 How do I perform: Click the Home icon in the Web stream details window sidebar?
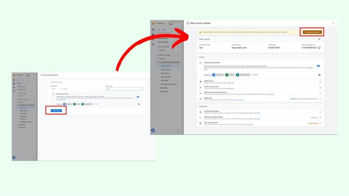tap(153, 30)
